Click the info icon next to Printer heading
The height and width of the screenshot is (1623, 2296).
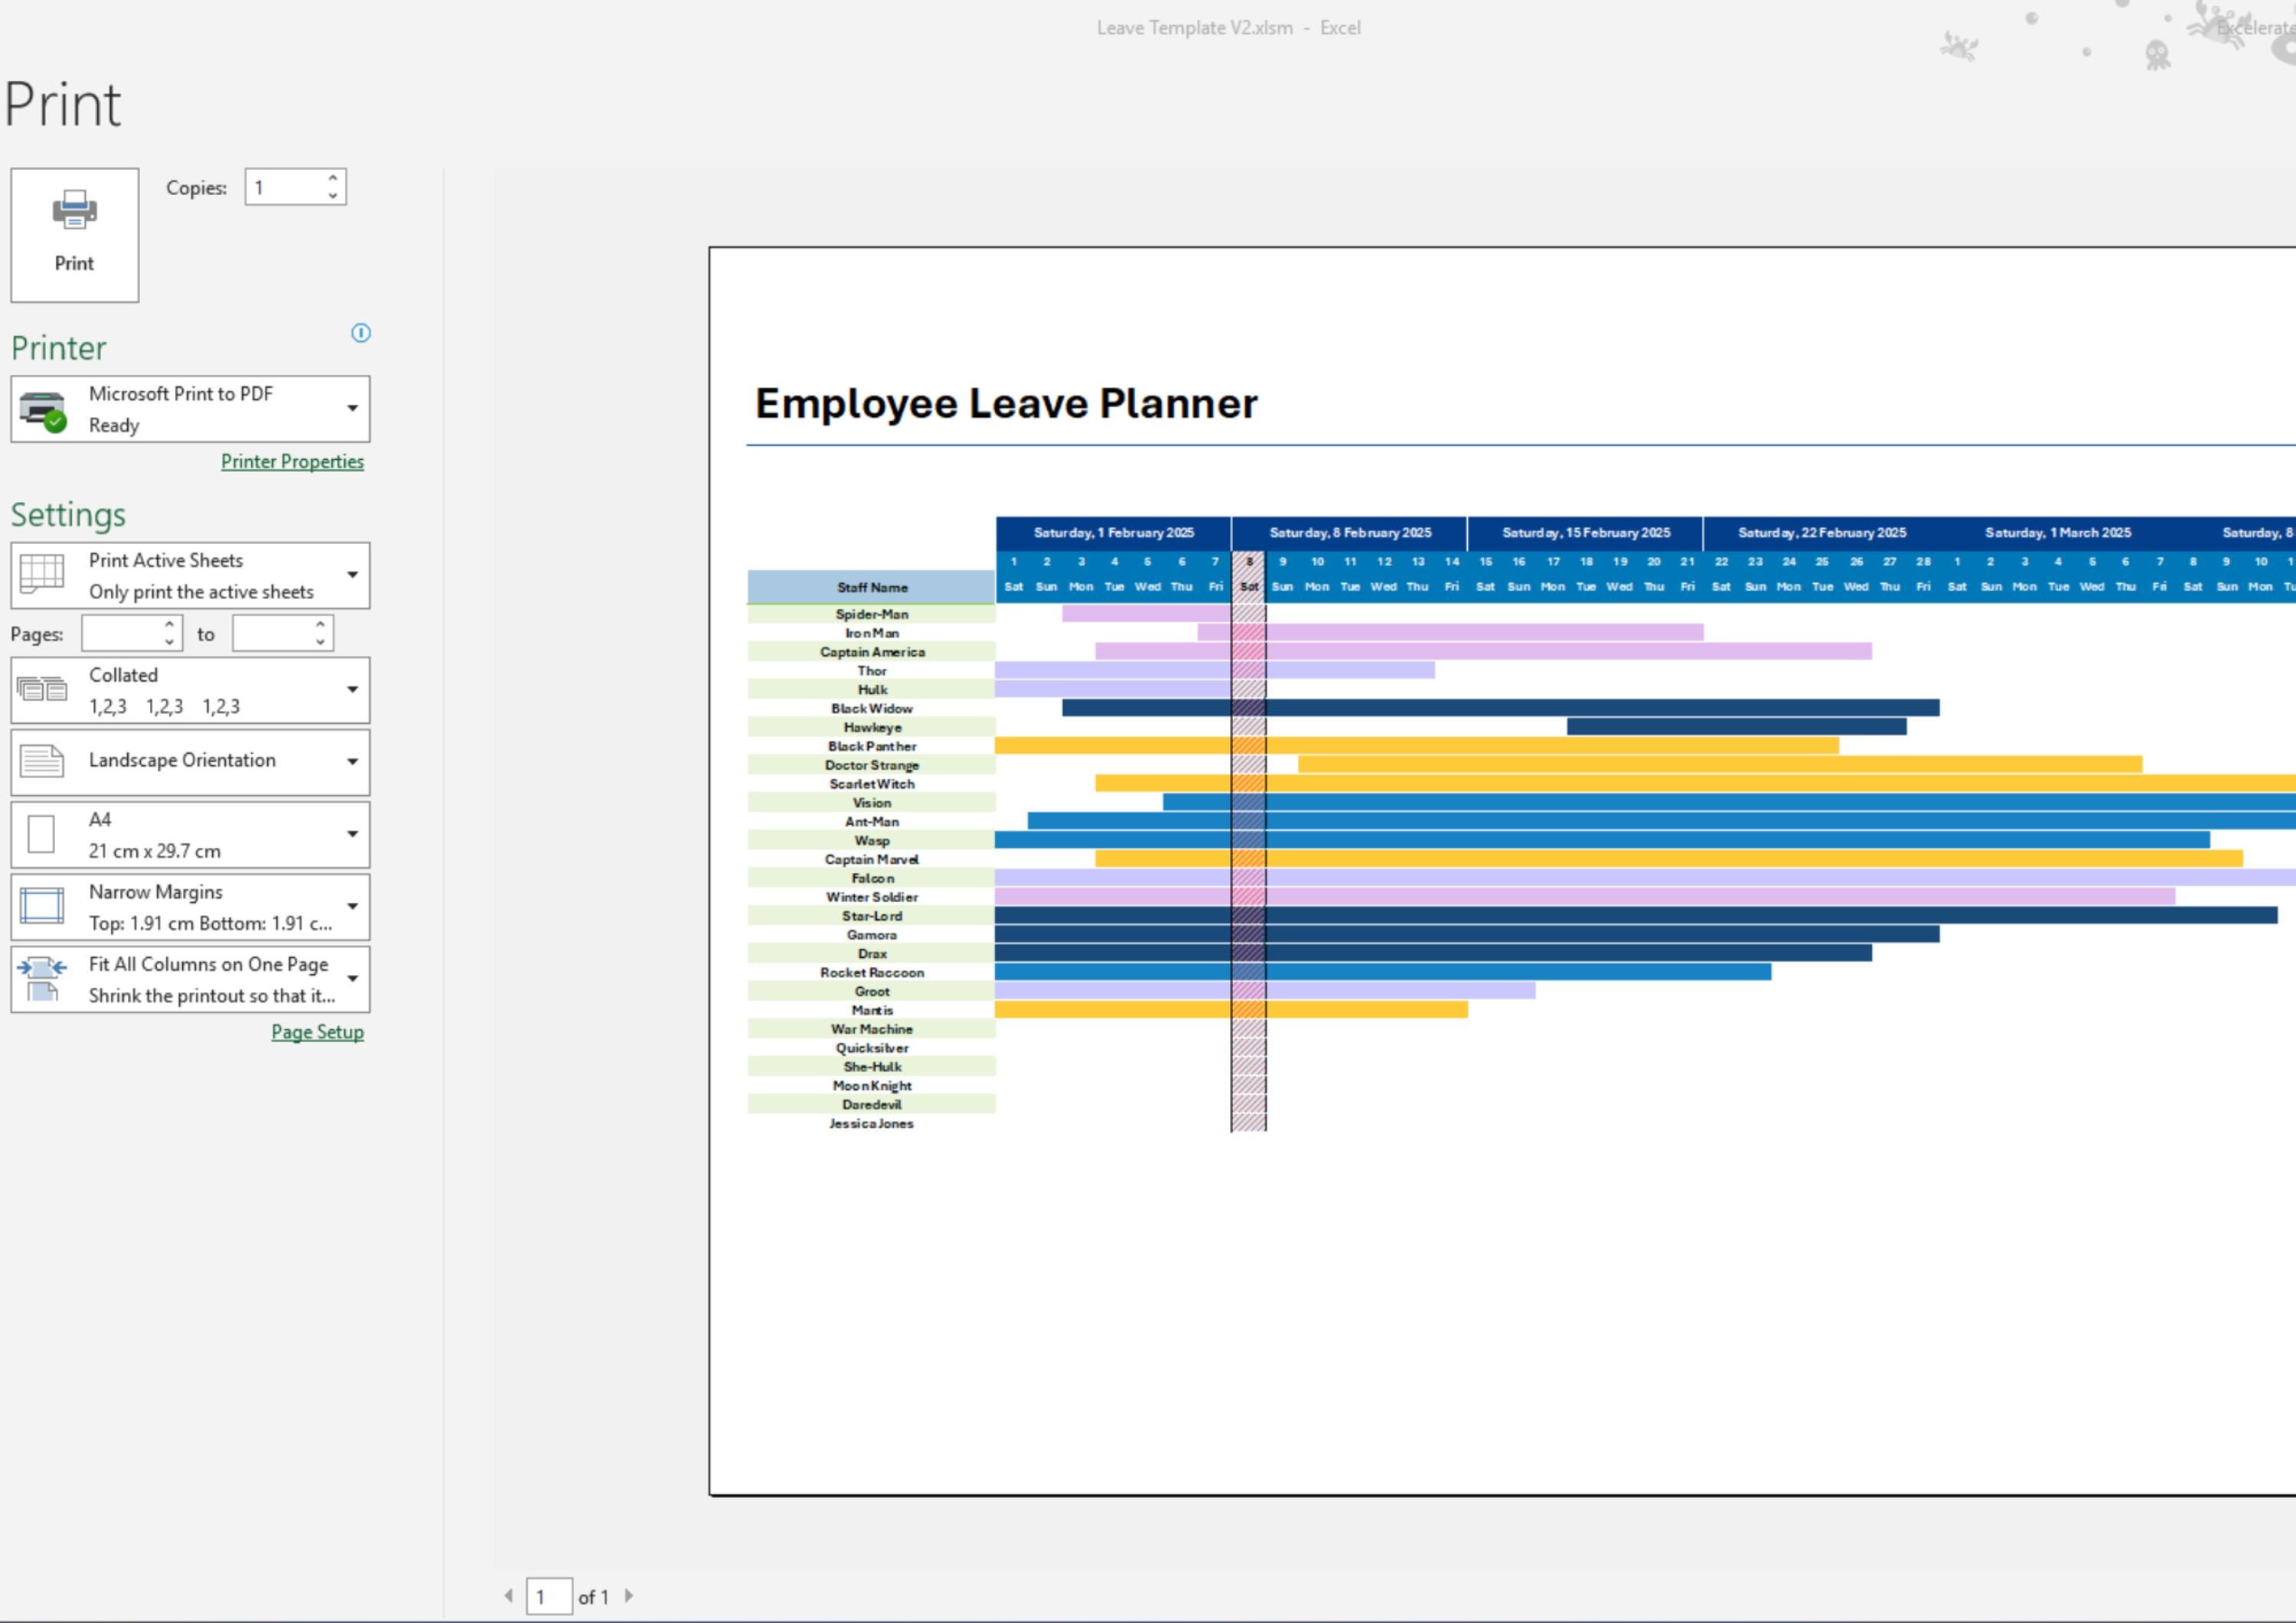[361, 333]
